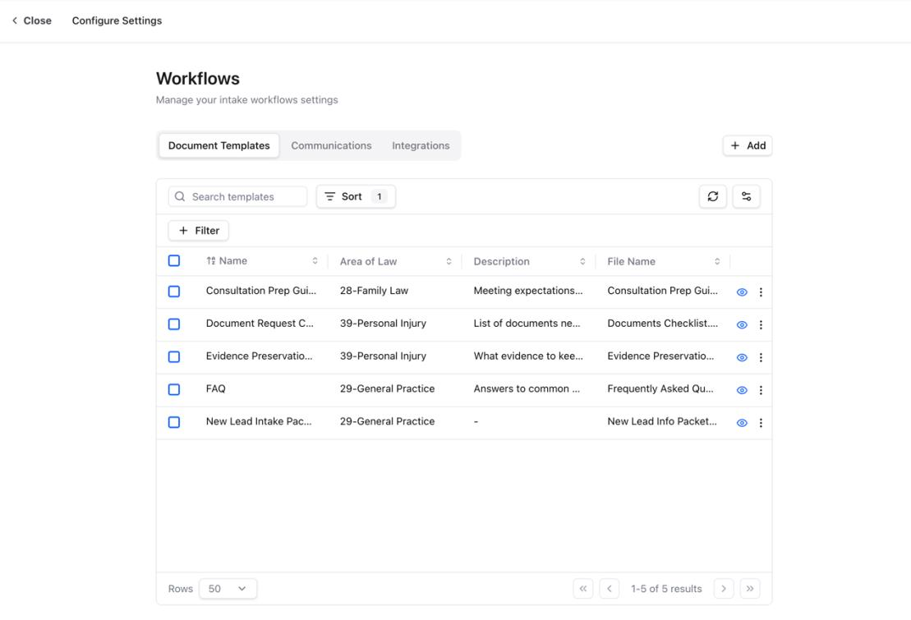Screen dimensions: 911x620
Task: Click the refresh table icon
Action: click(x=713, y=196)
